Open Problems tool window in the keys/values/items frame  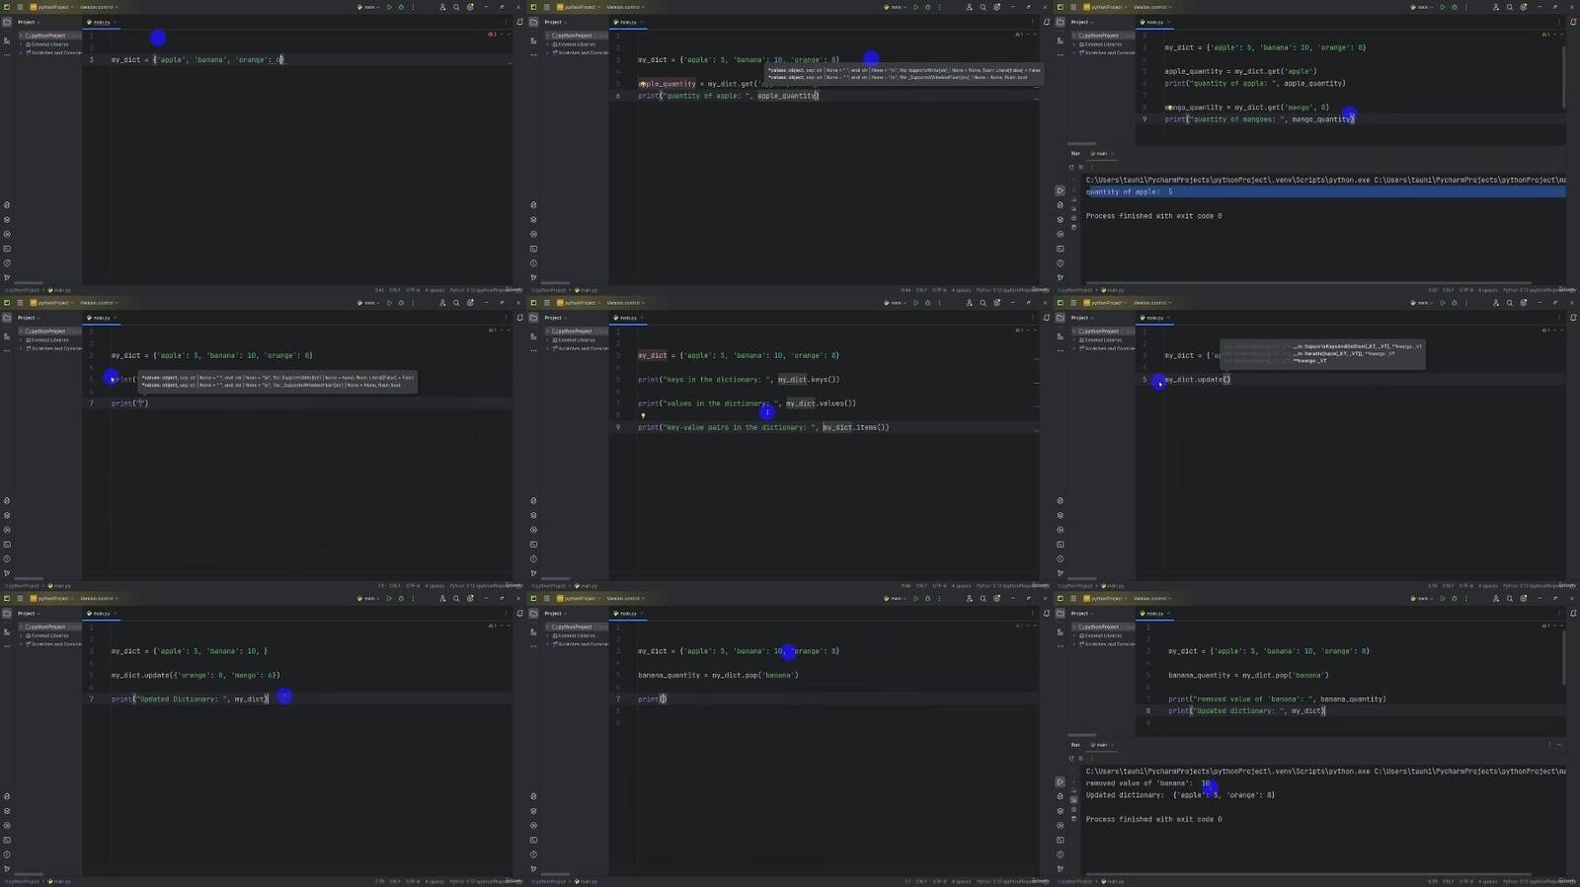pyautogui.click(x=533, y=558)
